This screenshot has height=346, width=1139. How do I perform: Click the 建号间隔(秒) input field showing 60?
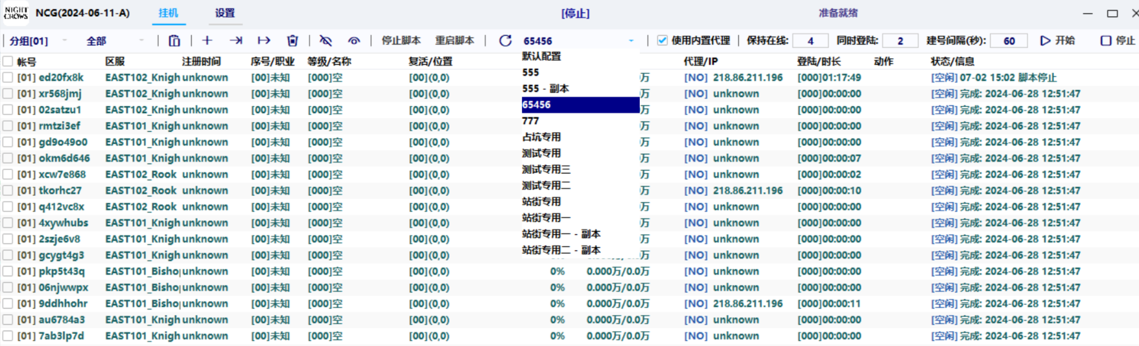tap(1009, 41)
